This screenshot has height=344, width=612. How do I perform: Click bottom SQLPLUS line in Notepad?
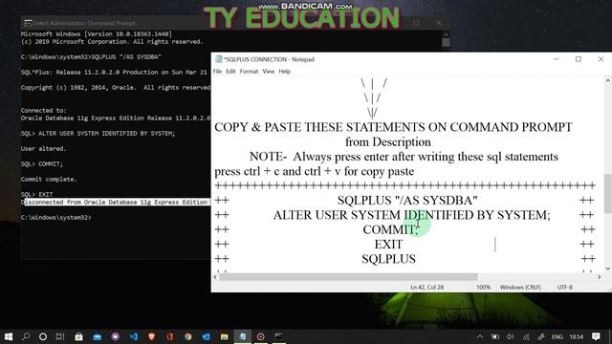388,259
